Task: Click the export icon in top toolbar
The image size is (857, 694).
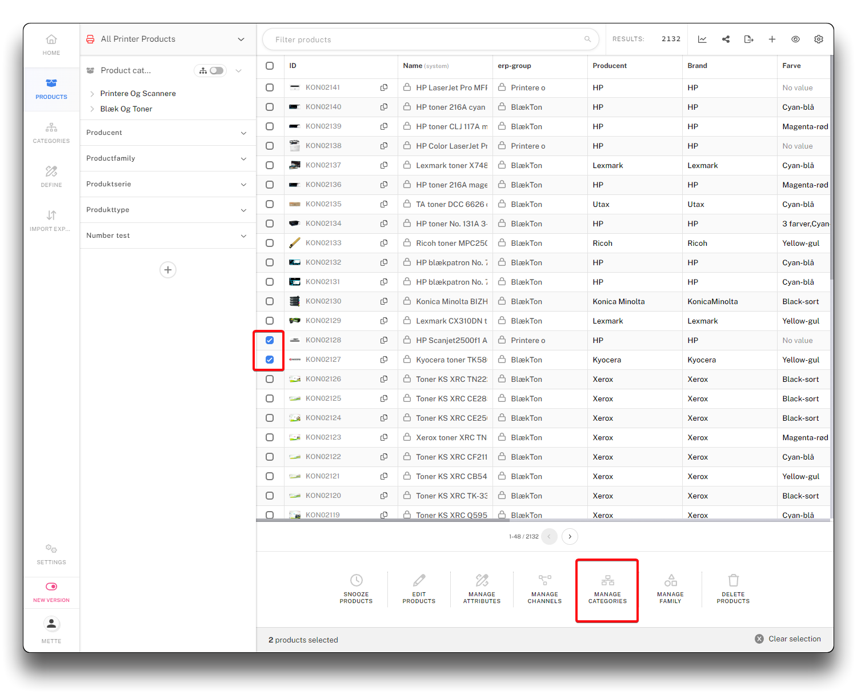Action: [x=748, y=39]
